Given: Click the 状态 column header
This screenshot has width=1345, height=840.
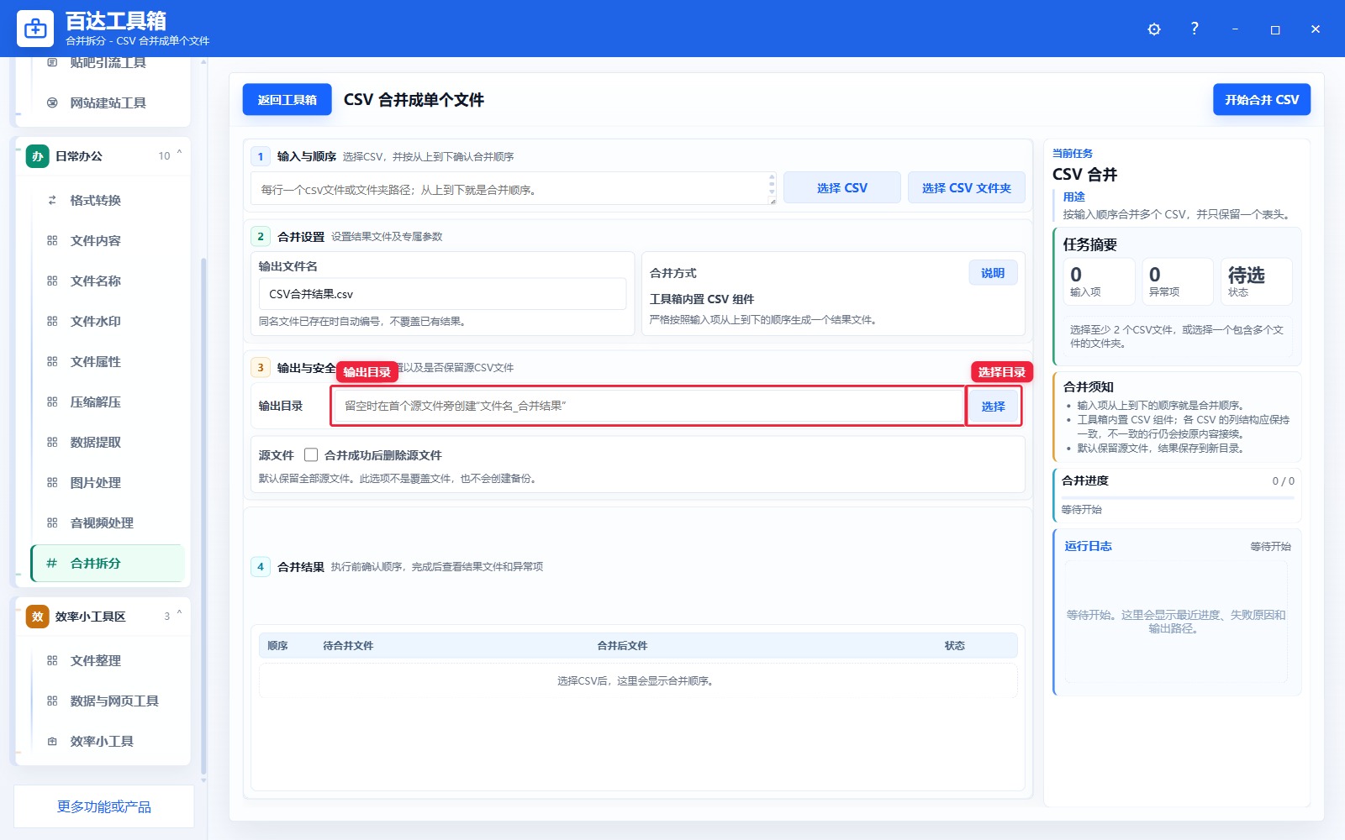Looking at the screenshot, I should [954, 645].
